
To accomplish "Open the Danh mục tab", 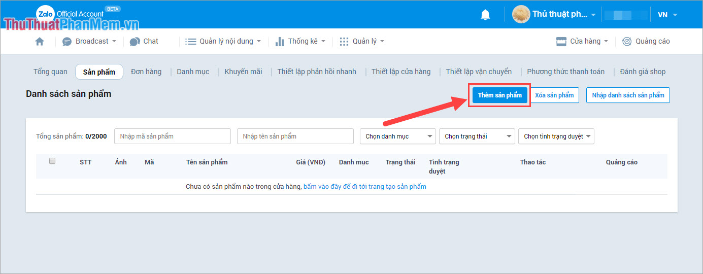I will pos(193,72).
